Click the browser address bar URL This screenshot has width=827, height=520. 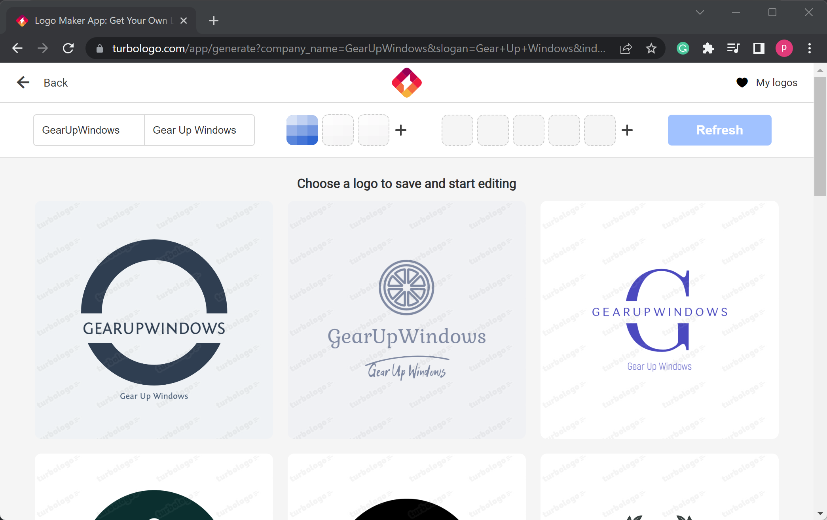tap(358, 48)
